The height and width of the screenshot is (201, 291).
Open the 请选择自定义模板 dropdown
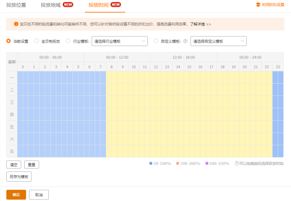(218, 41)
